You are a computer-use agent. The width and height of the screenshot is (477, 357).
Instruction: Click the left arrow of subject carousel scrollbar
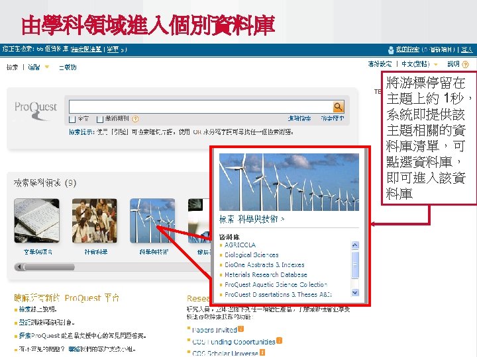[x=19, y=267]
